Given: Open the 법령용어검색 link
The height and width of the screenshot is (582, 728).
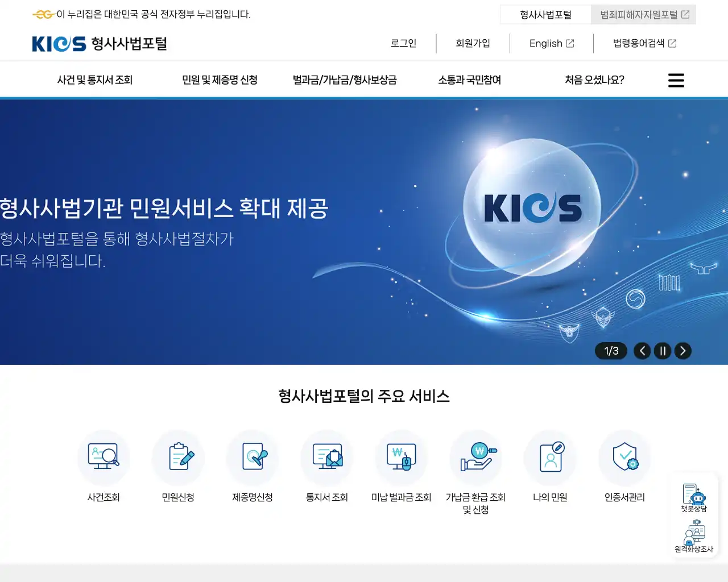Looking at the screenshot, I should [645, 43].
